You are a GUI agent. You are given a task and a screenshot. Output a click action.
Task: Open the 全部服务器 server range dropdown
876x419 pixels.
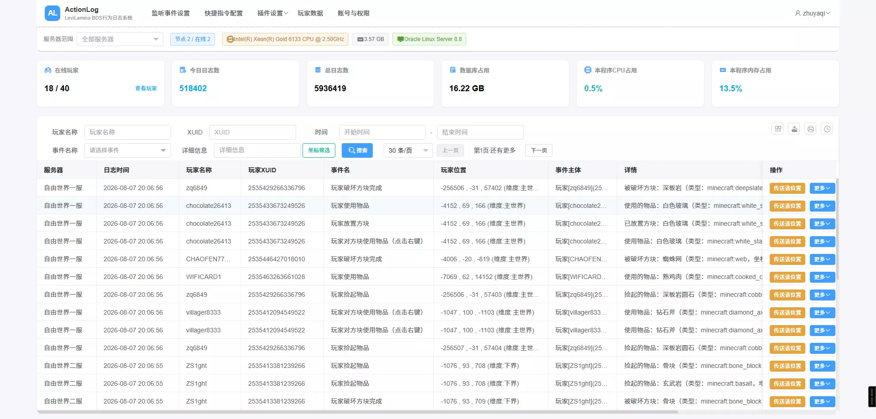(120, 39)
